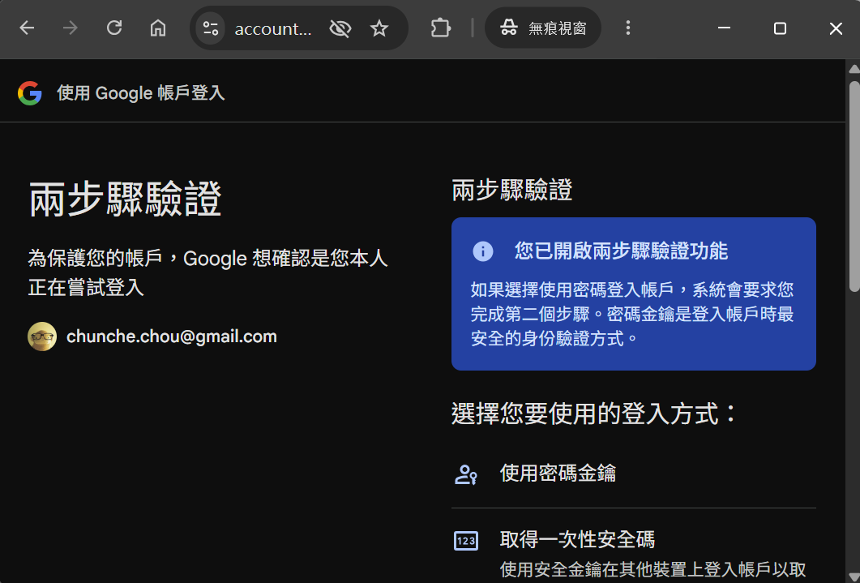The height and width of the screenshot is (583, 860).
Task: Click the large 兩步驟驗證 title on left
Action: coord(125,199)
